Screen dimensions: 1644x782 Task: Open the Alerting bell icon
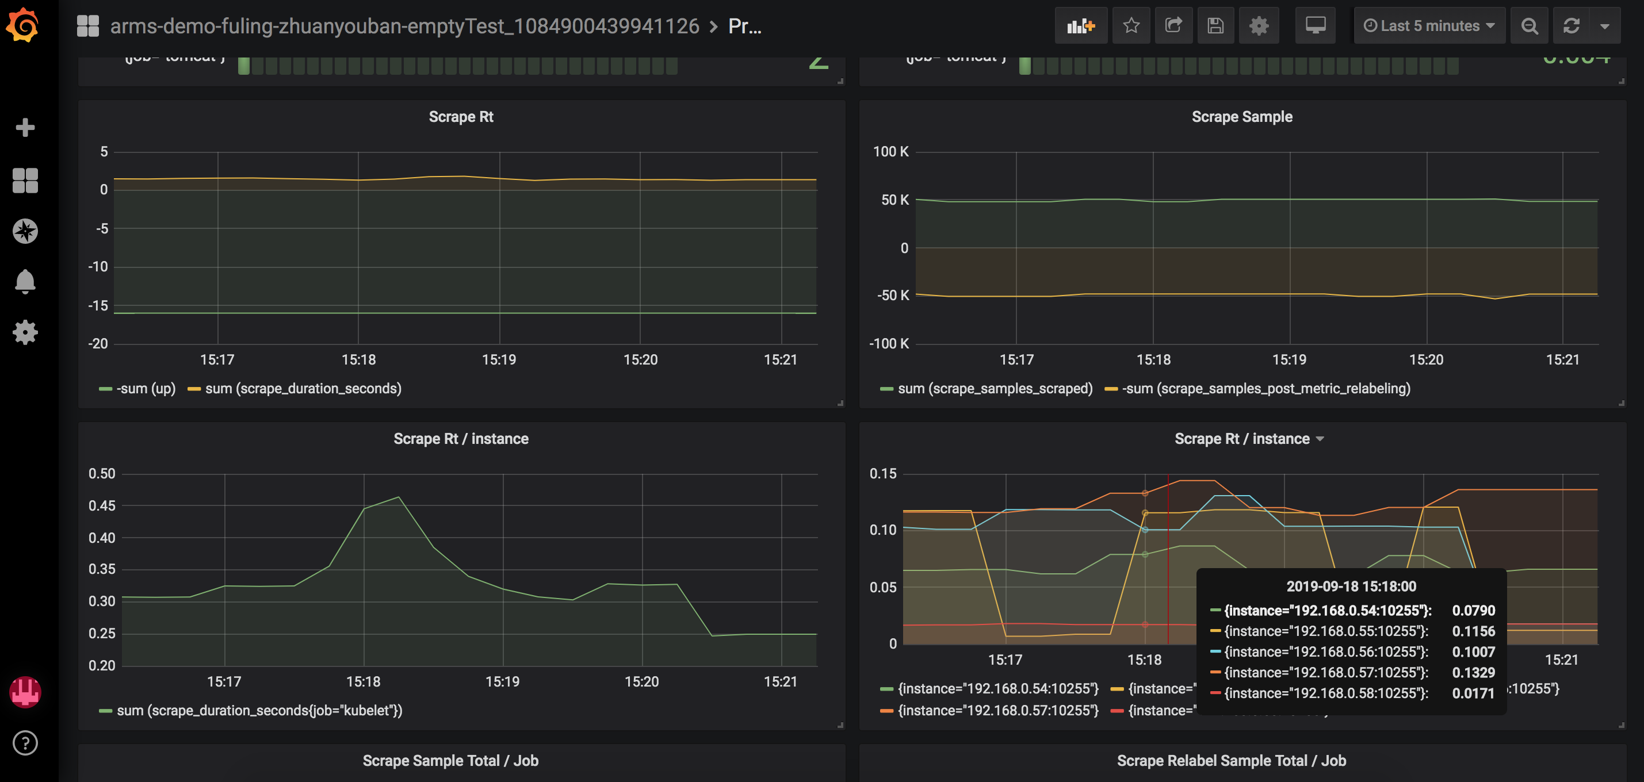(25, 281)
